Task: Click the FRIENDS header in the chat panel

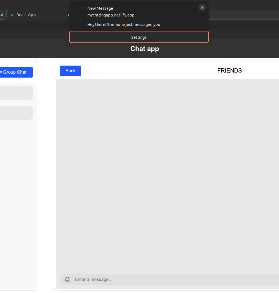Action: pos(229,71)
